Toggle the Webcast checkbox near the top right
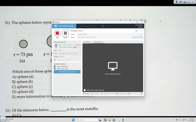 pos(136,31)
